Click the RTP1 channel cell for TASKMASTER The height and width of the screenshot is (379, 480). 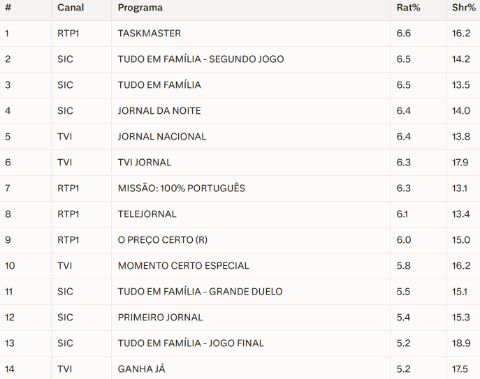point(68,34)
